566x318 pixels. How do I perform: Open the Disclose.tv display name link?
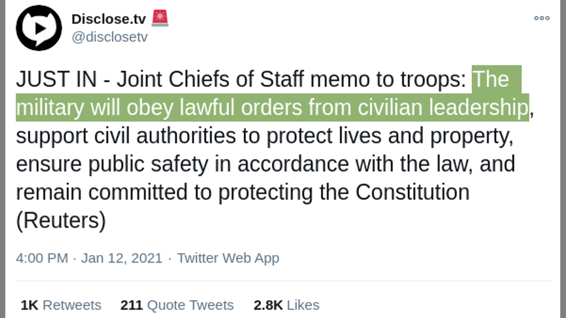(108, 19)
